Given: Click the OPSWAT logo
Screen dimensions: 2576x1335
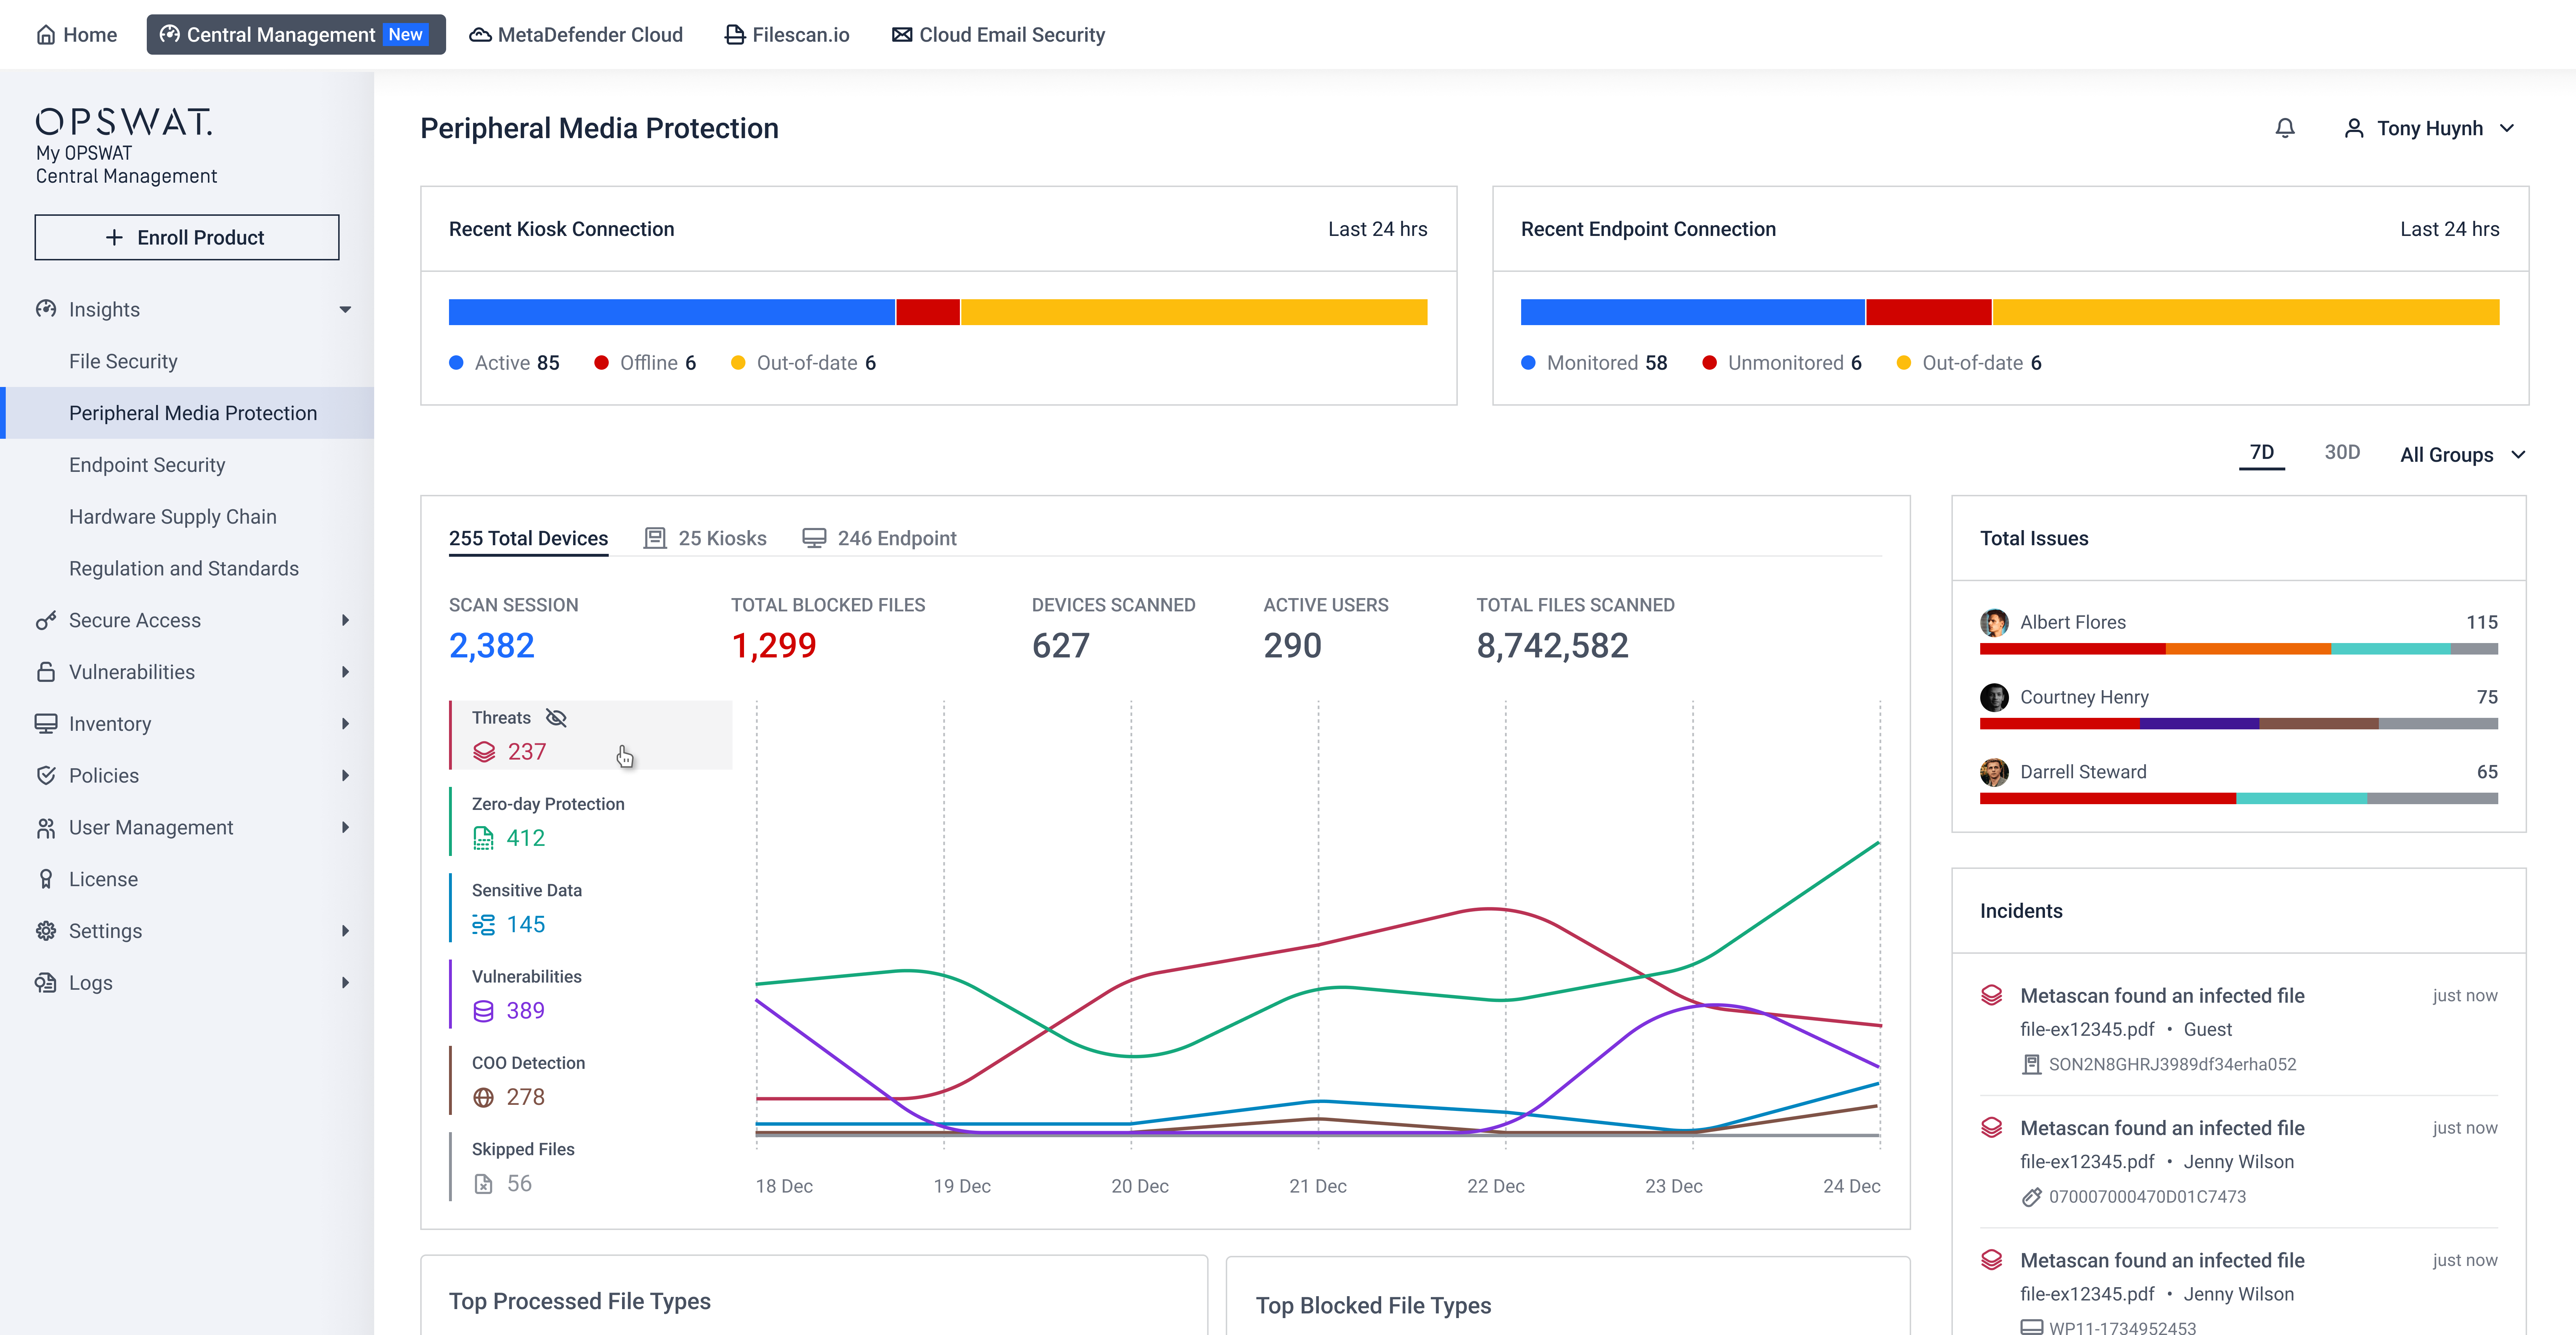Looking at the screenshot, I should 124,122.
